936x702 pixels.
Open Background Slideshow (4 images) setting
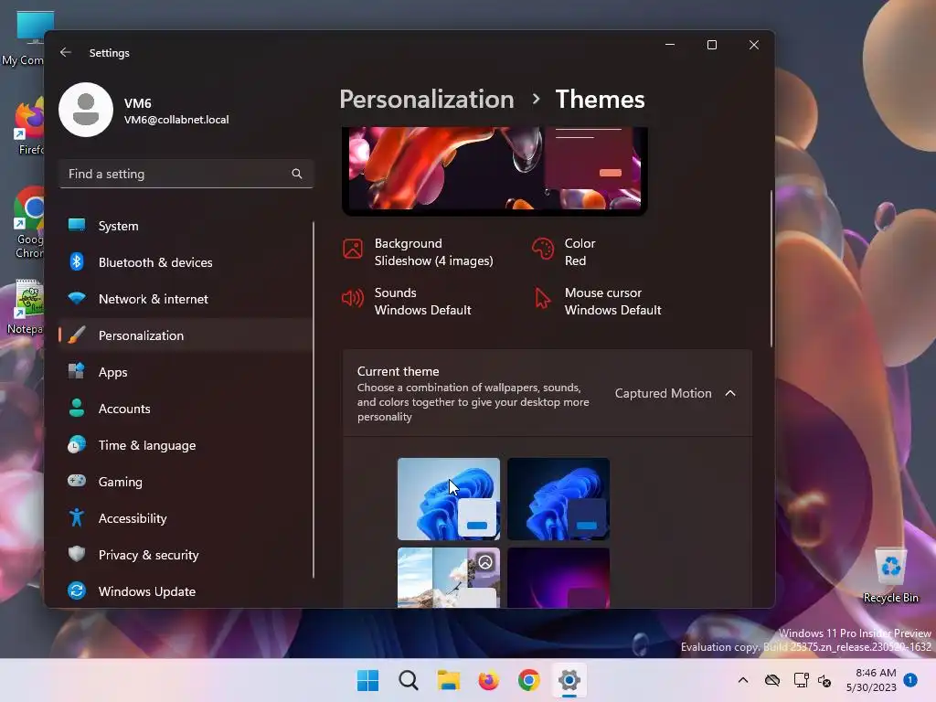(x=419, y=252)
